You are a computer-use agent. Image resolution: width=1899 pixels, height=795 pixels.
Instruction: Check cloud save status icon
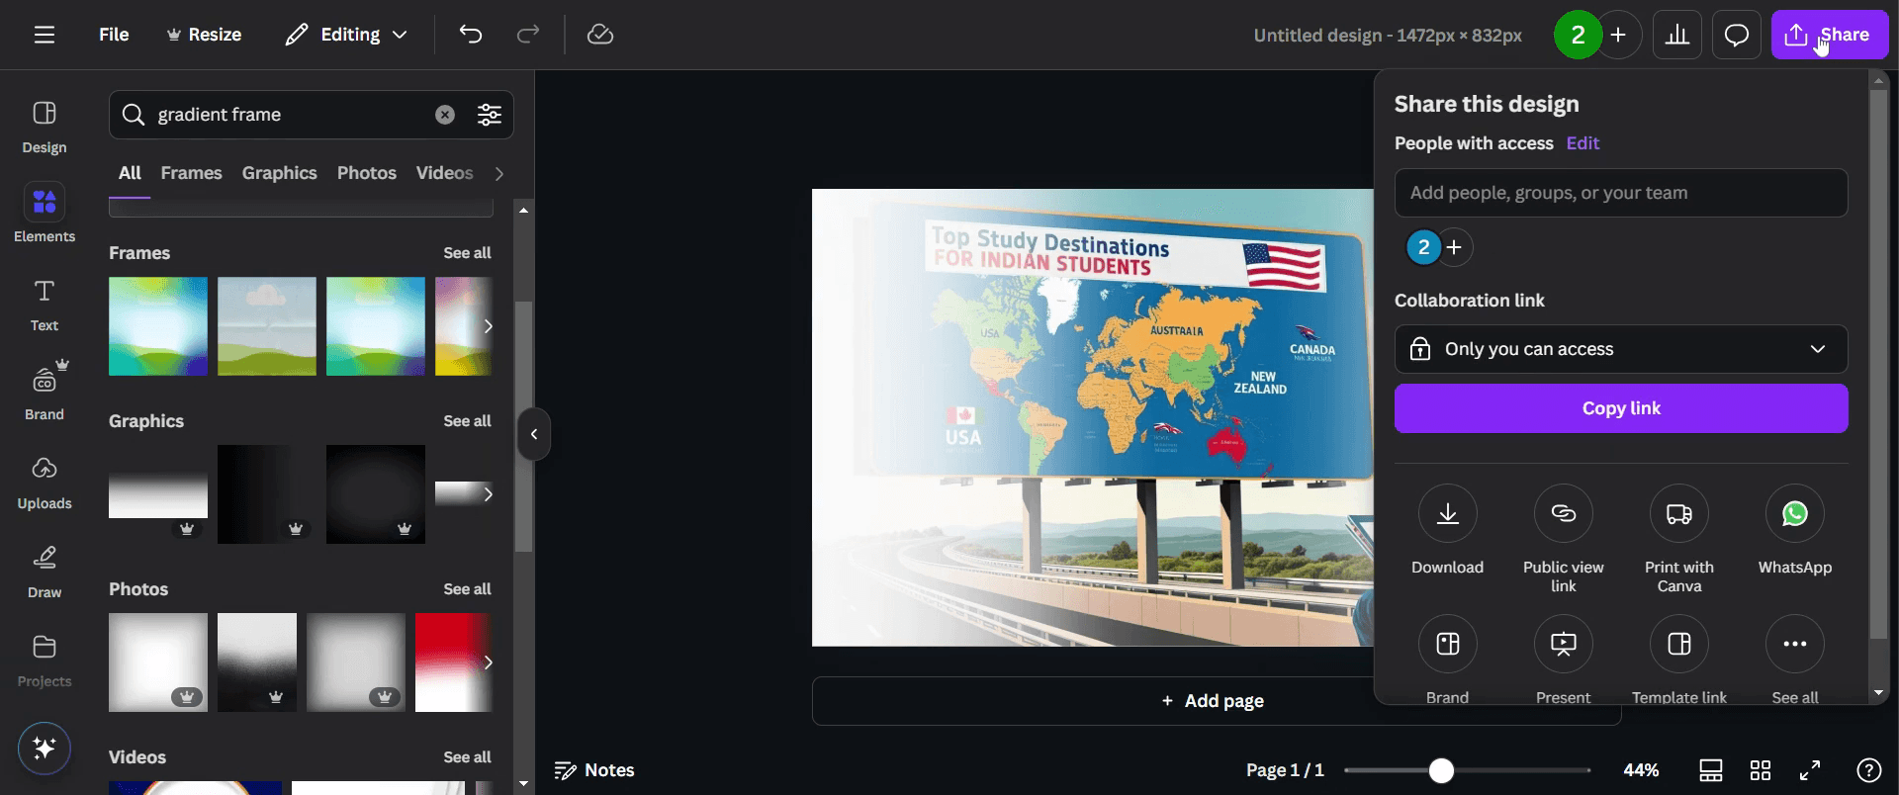(x=600, y=35)
